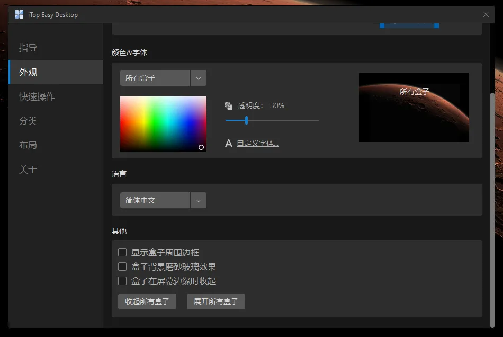Click the iTop Easy Desktop title text
This screenshot has height=337, width=503.
(53, 15)
